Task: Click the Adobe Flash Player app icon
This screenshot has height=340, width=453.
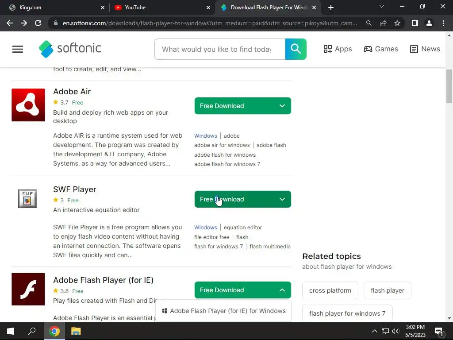Action: (x=28, y=289)
